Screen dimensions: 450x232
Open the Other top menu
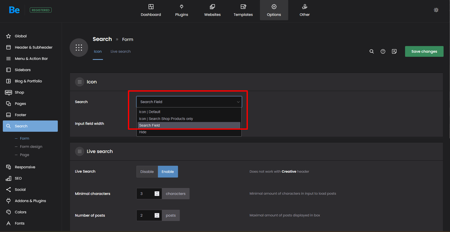tap(305, 10)
